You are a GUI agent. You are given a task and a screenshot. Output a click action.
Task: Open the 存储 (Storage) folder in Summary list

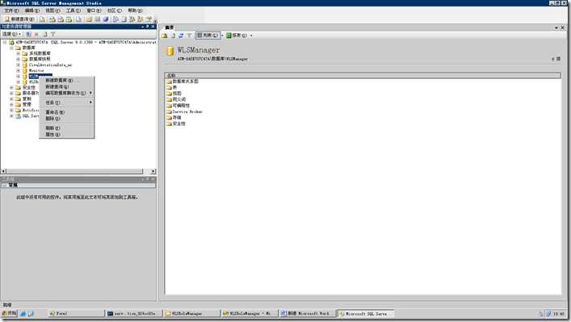click(x=174, y=118)
